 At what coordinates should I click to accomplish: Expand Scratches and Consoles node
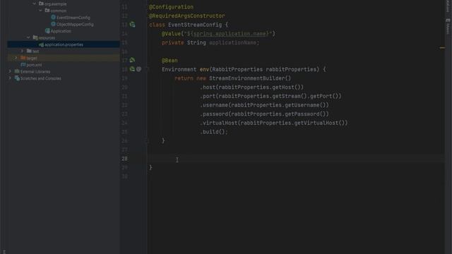click(10, 78)
